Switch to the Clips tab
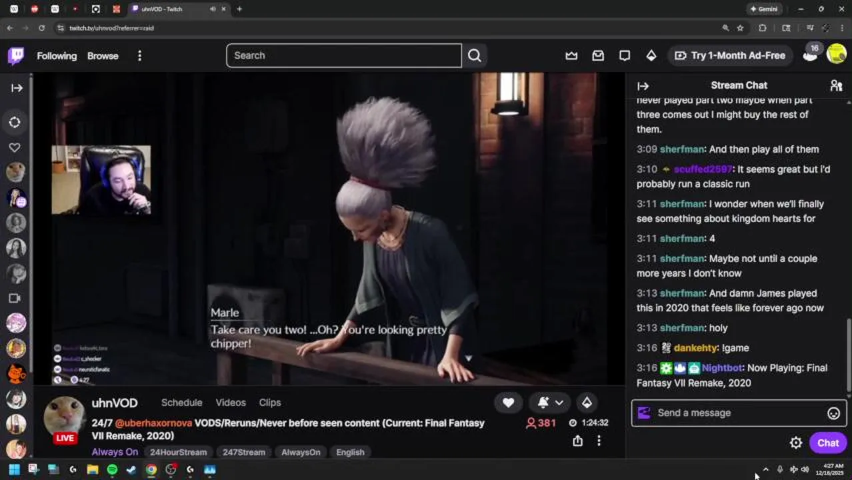852x480 pixels. (270, 403)
